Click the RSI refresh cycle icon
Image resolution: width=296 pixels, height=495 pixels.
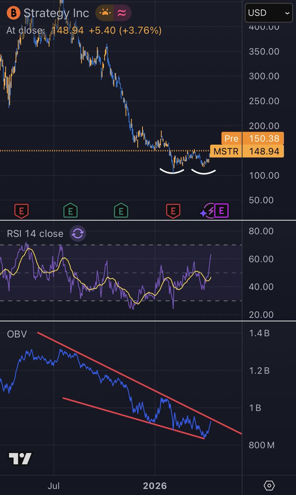pyautogui.click(x=78, y=234)
